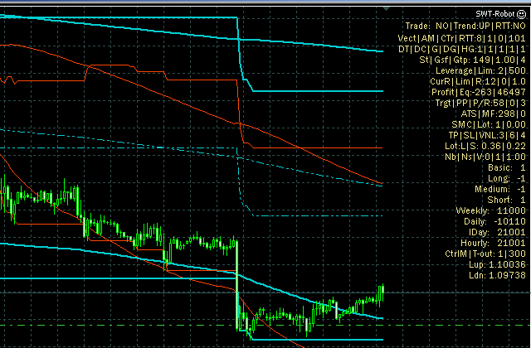Click the St|Gsf|Gtp: 149|1.00|4 line
This screenshot has height=348, width=531.
click(x=472, y=60)
